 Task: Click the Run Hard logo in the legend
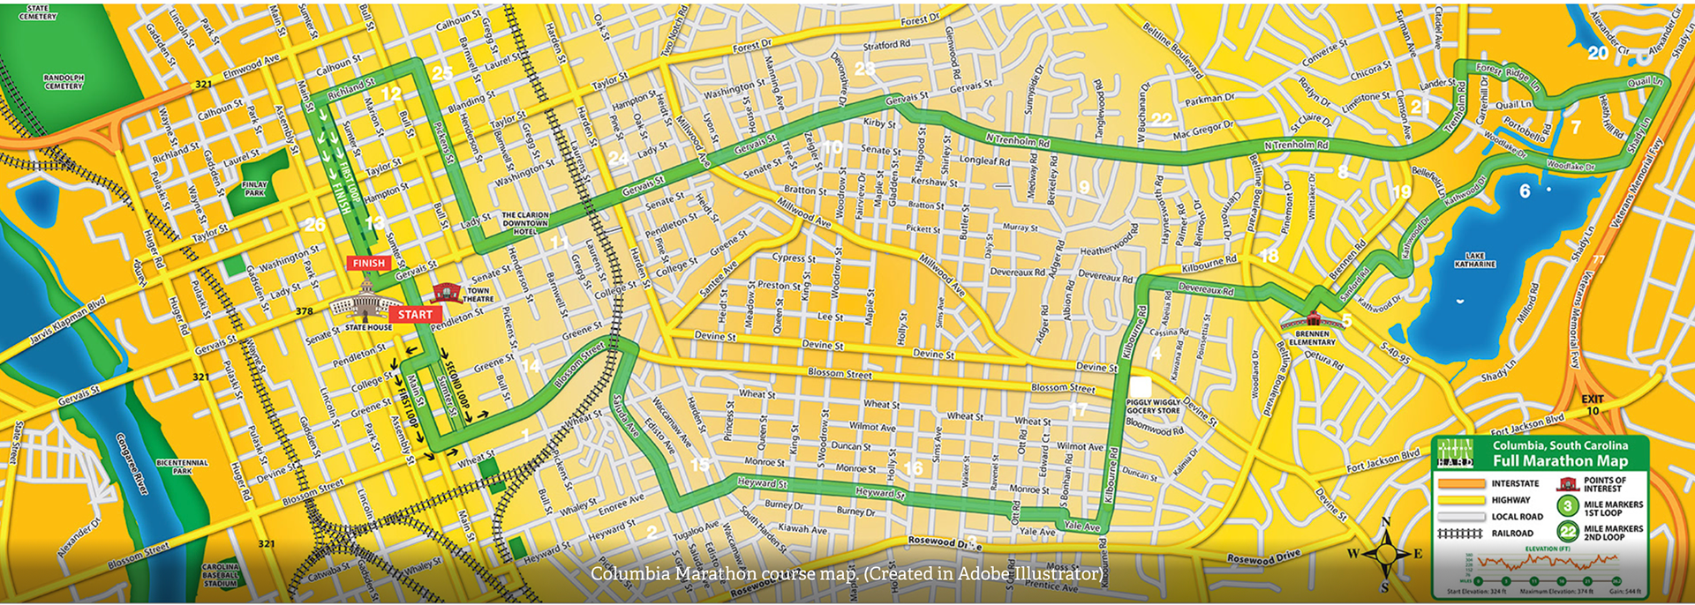(1455, 453)
